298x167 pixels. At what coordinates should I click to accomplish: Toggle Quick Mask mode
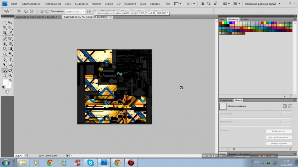[7, 92]
